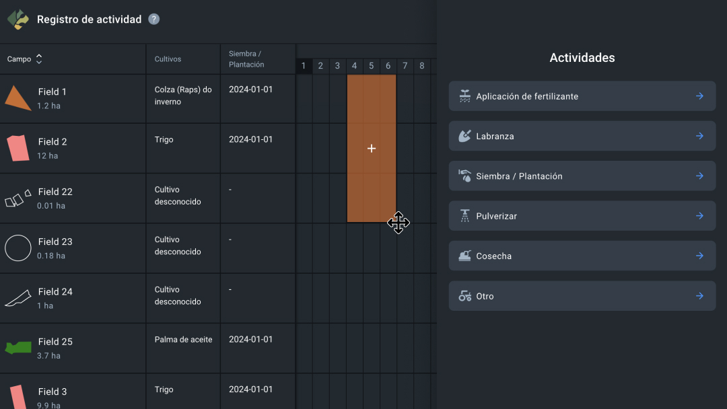This screenshot has height=409, width=727.
Task: Click day 8 column header
Action: (422, 66)
